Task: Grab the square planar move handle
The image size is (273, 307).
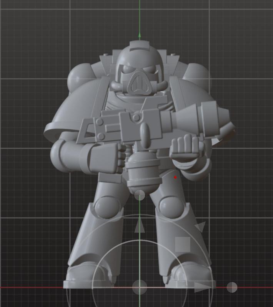Action: pos(183,244)
